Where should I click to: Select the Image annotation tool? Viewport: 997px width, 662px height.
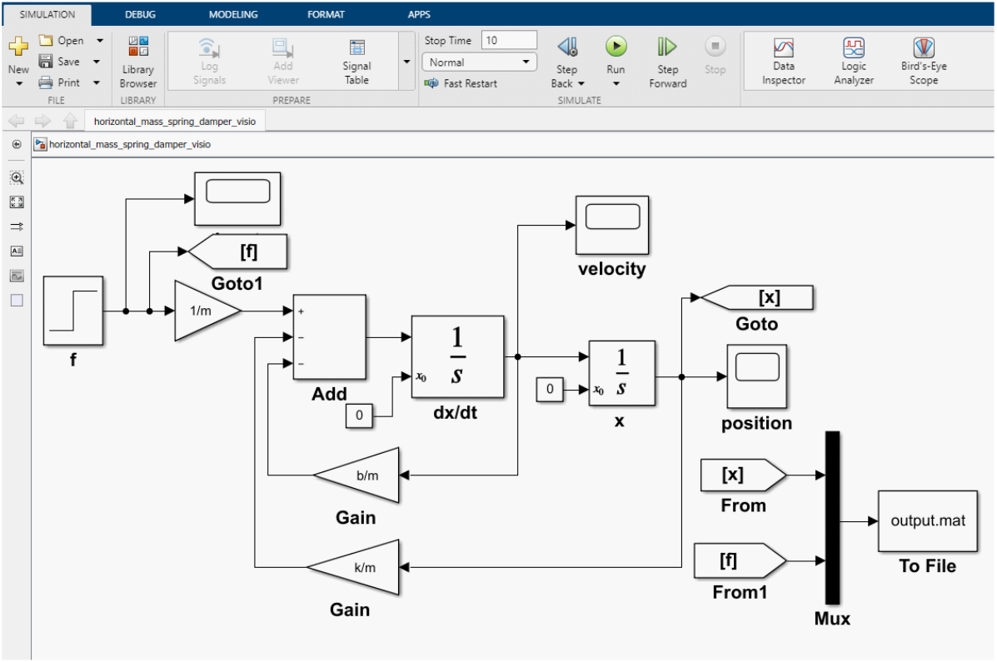tap(17, 276)
